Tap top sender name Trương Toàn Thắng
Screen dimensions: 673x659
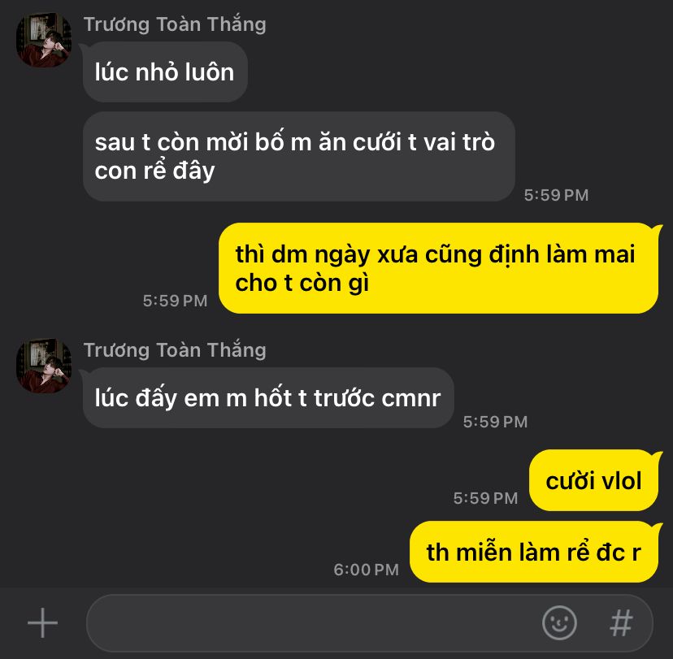175,24
